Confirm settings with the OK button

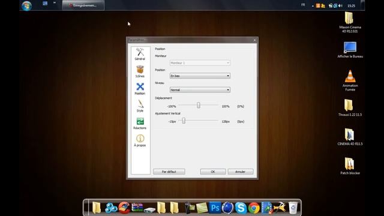pyautogui.click(x=213, y=172)
